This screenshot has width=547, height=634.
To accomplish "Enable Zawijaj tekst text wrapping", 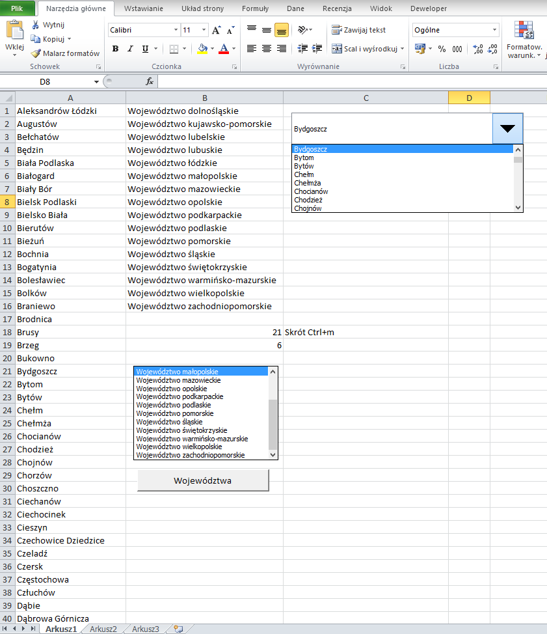I will pos(358,30).
